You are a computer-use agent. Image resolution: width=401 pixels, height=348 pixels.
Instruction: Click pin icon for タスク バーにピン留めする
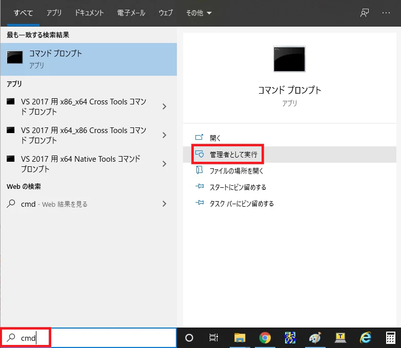coord(199,203)
